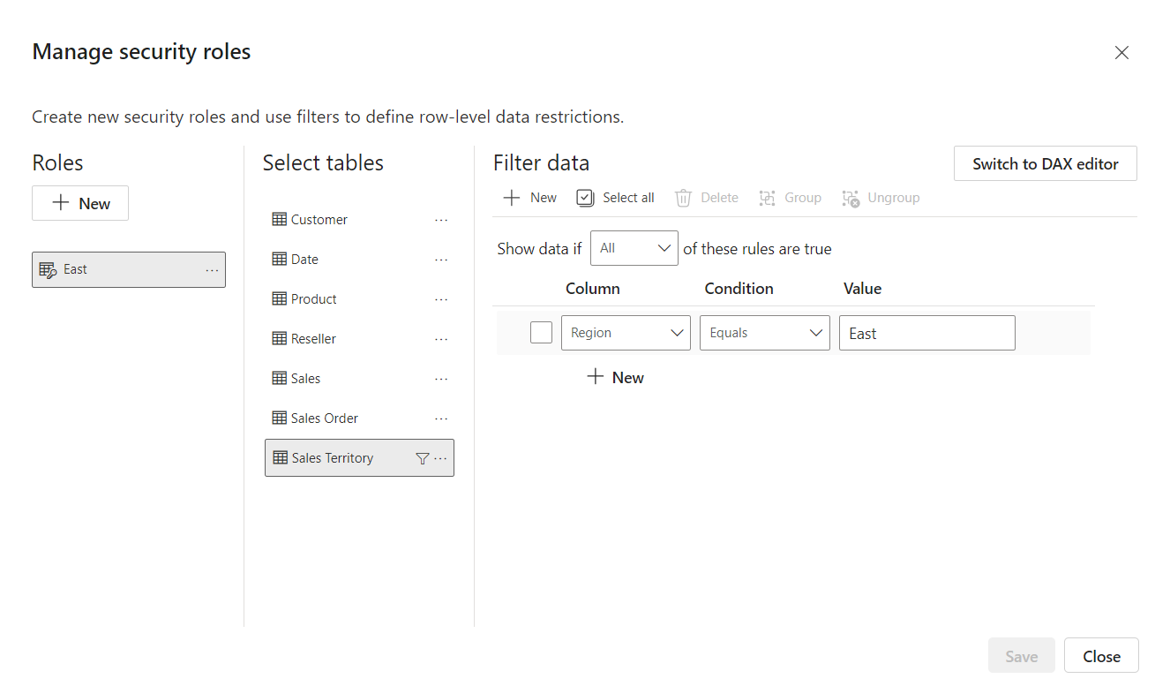This screenshot has height=686, width=1170.
Task: Open the ellipsis menu for Sales table
Action: point(441,378)
